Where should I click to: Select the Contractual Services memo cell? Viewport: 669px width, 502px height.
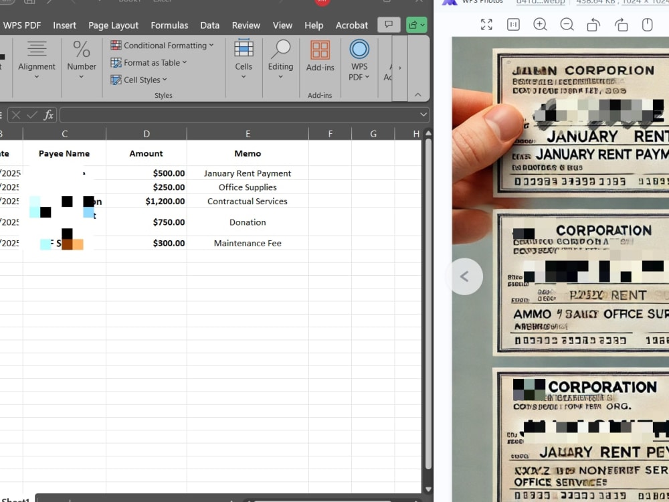coord(248,201)
